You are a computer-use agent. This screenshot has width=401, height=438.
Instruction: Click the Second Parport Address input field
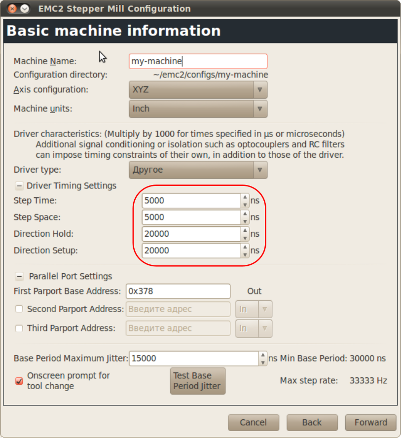[x=178, y=309]
